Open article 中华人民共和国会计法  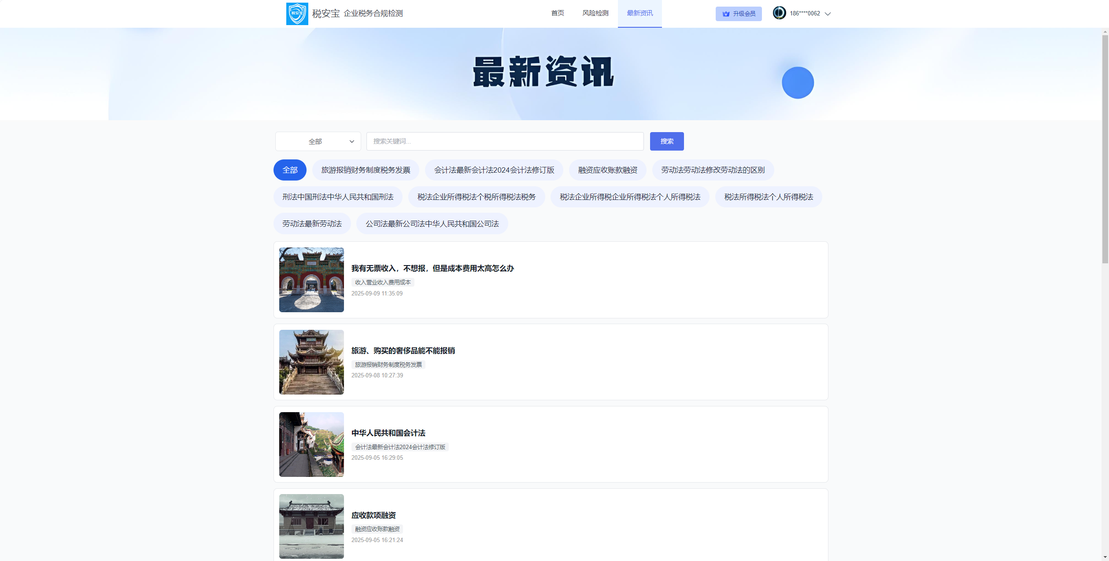388,433
